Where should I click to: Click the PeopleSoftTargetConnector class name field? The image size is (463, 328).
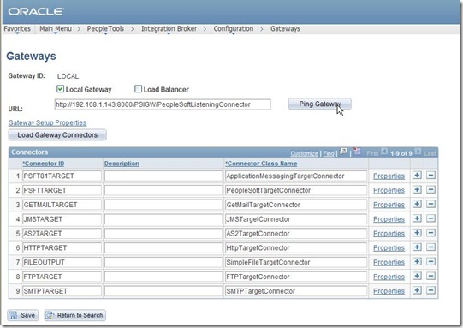click(296, 190)
